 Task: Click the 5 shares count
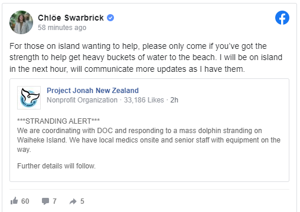coord(82,201)
